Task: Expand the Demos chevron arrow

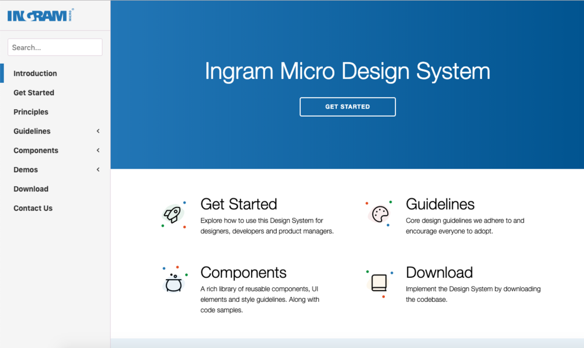Action: click(98, 170)
